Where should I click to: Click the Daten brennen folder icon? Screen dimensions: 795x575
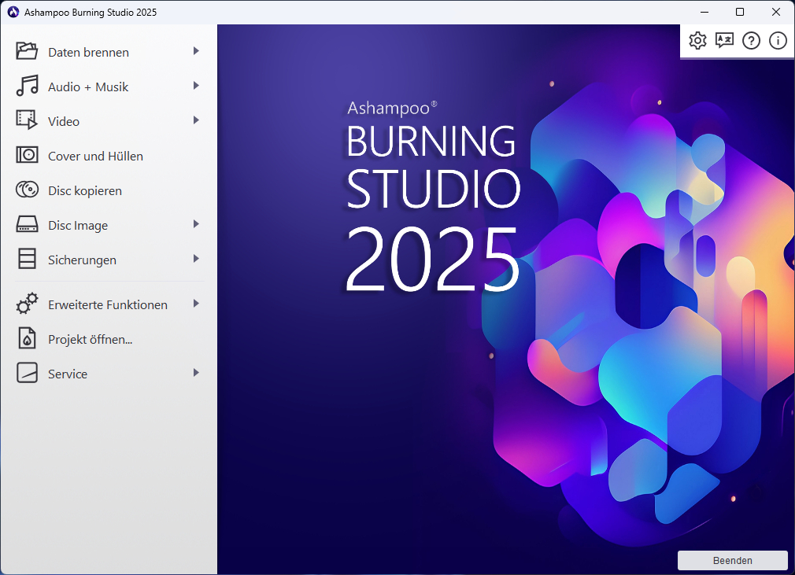27,51
